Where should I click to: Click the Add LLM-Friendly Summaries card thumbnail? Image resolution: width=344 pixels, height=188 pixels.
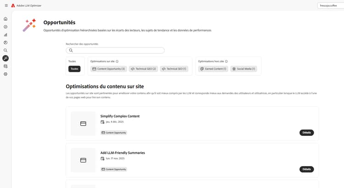[x=83, y=160]
